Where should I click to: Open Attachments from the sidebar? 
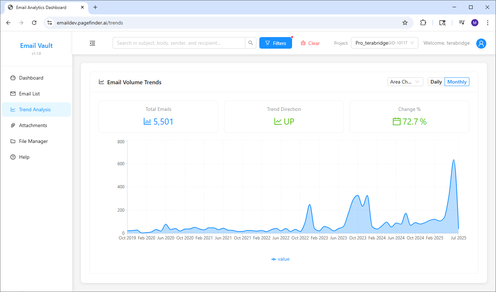point(33,125)
